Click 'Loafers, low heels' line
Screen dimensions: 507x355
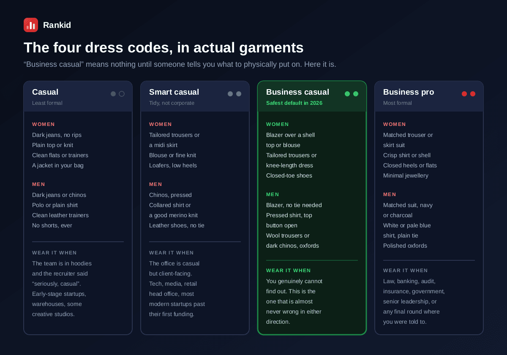coord(173,166)
